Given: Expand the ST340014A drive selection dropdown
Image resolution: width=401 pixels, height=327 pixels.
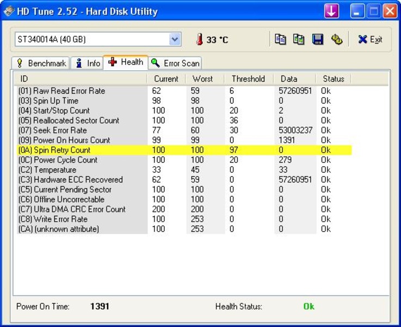Looking at the screenshot, I should (175, 39).
